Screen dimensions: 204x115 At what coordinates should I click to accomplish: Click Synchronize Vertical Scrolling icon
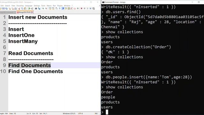coord(50,9)
